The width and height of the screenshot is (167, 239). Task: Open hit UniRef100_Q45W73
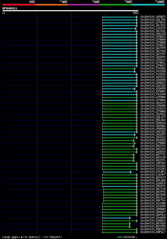tap(153, 17)
